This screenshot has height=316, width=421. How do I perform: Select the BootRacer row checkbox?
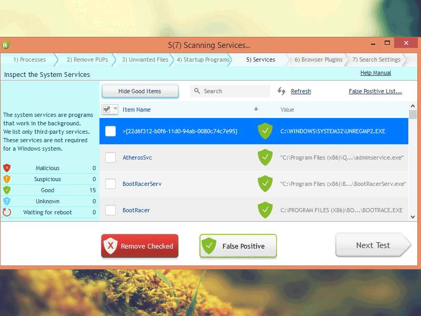(111, 210)
